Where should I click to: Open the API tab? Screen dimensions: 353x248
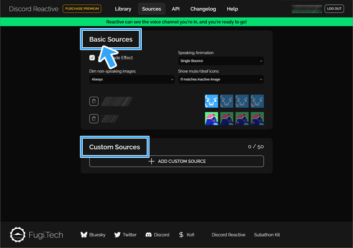click(x=175, y=9)
